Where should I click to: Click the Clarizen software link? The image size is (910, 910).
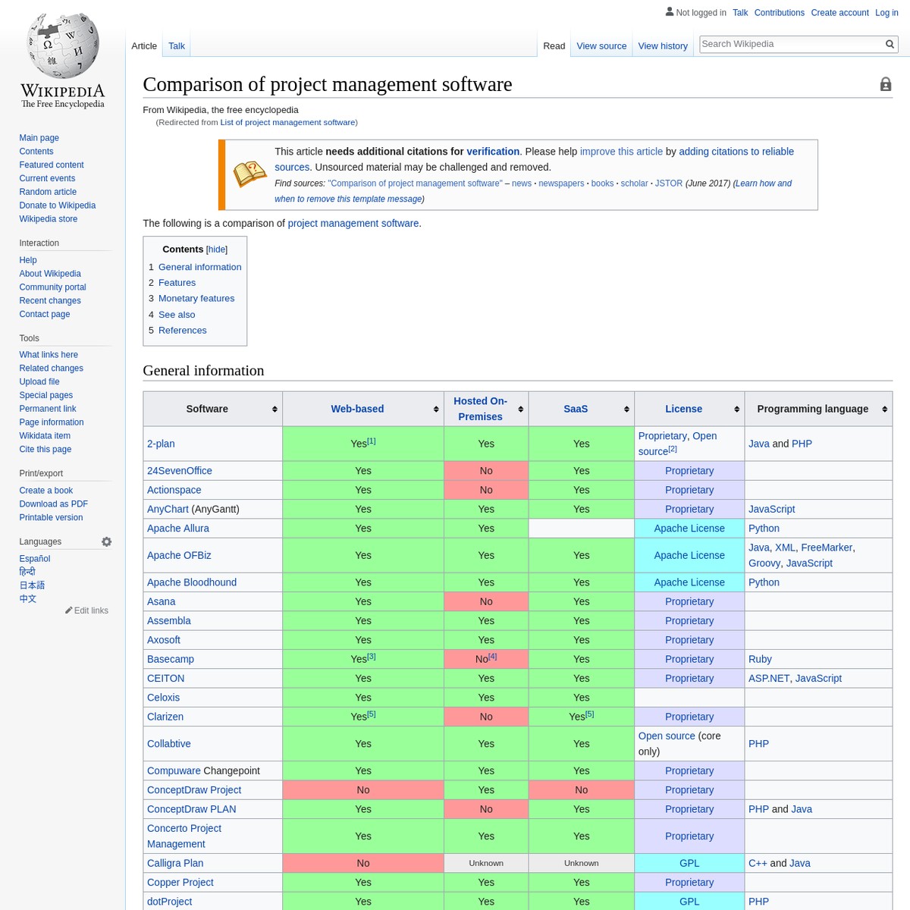coord(165,717)
